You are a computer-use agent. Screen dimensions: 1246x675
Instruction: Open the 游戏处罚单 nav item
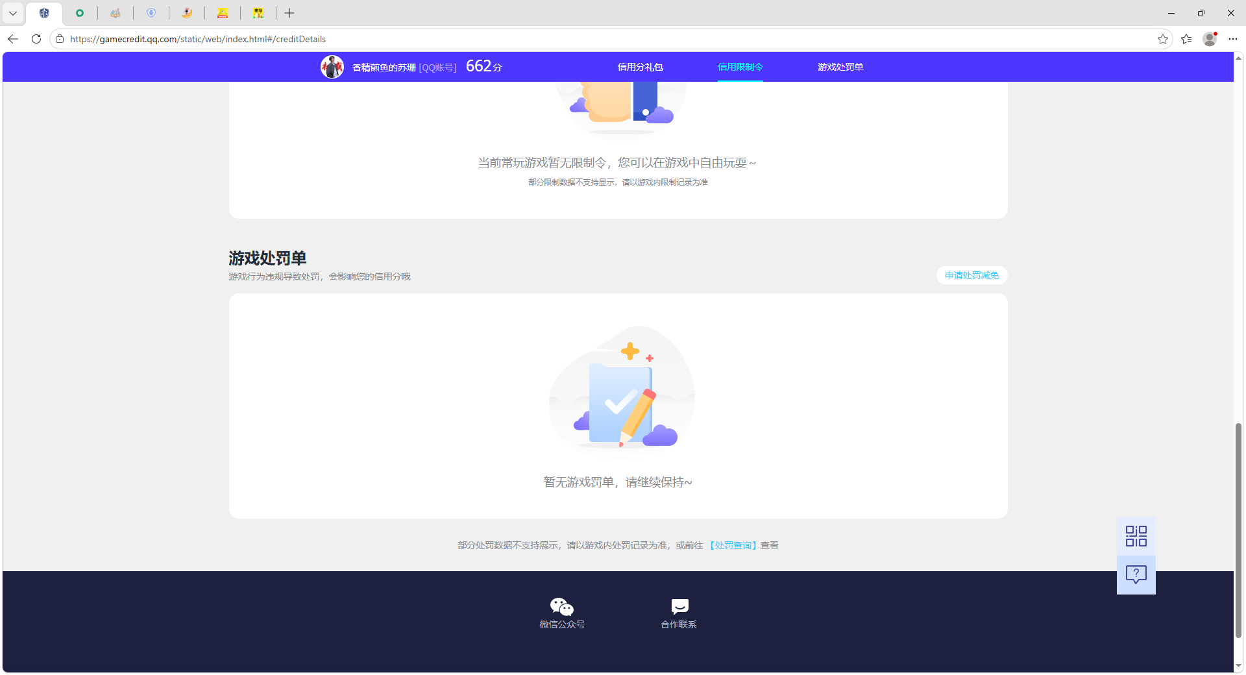[840, 67]
